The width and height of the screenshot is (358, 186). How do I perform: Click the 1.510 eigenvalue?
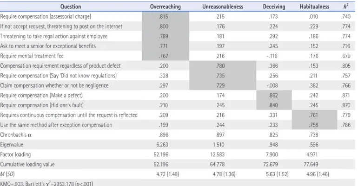(219, 145)
